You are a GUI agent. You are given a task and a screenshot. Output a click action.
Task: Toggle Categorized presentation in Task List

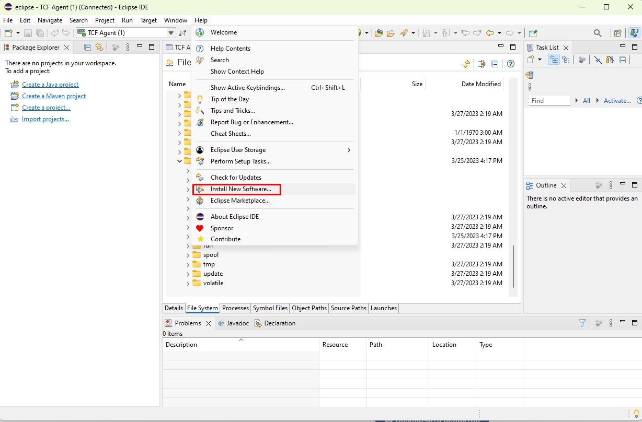point(554,60)
